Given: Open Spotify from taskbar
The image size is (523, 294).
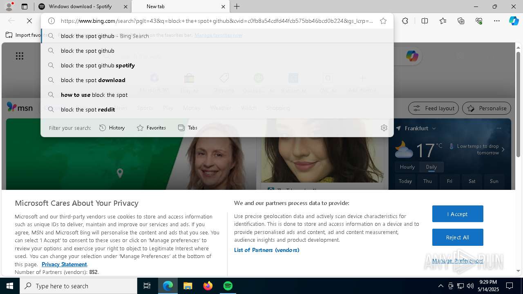Looking at the screenshot, I should 228,286.
